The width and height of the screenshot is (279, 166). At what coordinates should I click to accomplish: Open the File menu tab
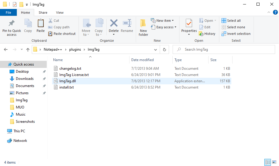[x=8, y=13]
